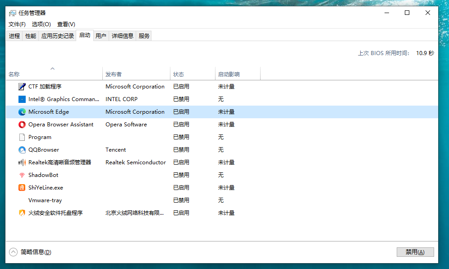Click the orange ShiYeLine.exe icon
Viewport: 449px width, 269px height.
pyautogui.click(x=22, y=188)
